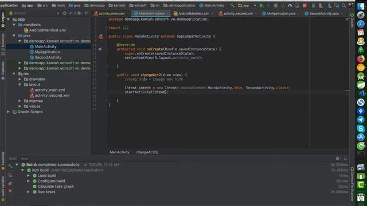Open the Build Variants side tab
This screenshot has height=206, width=367.
tap(3, 189)
